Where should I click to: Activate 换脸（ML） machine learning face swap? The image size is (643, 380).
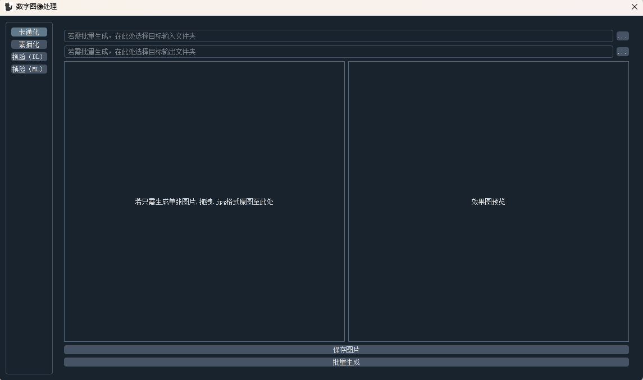coord(29,69)
